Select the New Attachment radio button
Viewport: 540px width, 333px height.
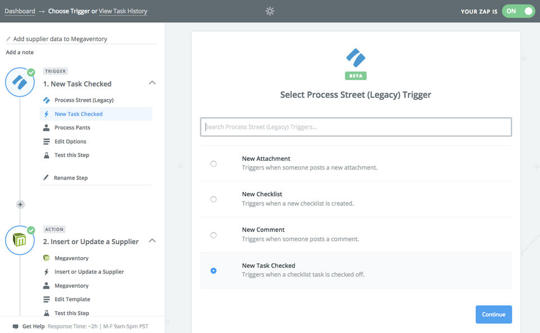pyautogui.click(x=213, y=164)
